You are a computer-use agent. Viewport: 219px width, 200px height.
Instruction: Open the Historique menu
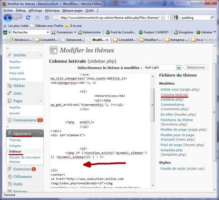coord(52,10)
